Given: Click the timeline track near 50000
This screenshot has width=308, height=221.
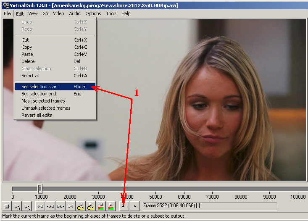Looking at the screenshot, I should tap(155, 189).
